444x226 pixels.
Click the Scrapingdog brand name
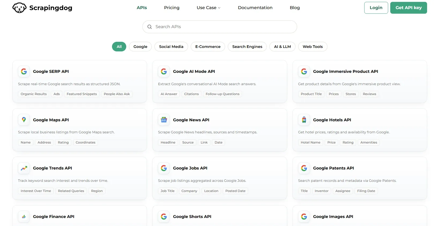51,8
